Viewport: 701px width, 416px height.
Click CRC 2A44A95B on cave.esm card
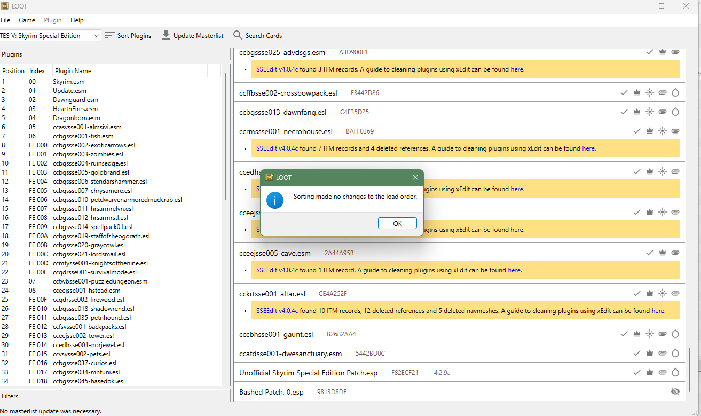click(339, 253)
